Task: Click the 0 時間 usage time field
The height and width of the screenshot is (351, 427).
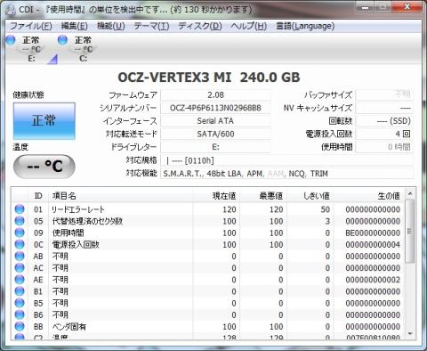Action: tap(384, 147)
